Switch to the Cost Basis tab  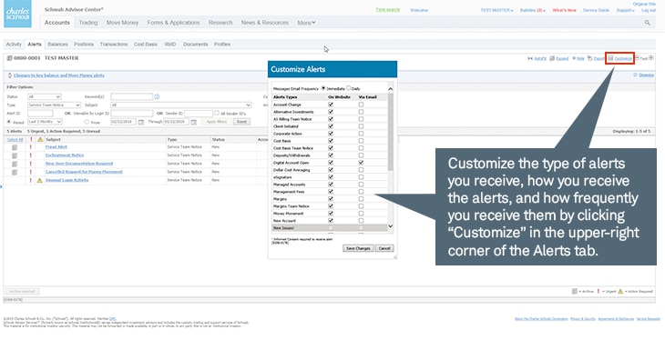click(x=146, y=44)
